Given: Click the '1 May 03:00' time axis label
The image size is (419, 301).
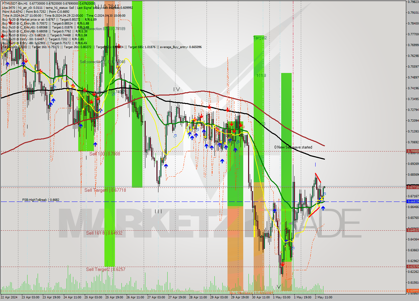Looking at the screenshot, I should point(282,297).
